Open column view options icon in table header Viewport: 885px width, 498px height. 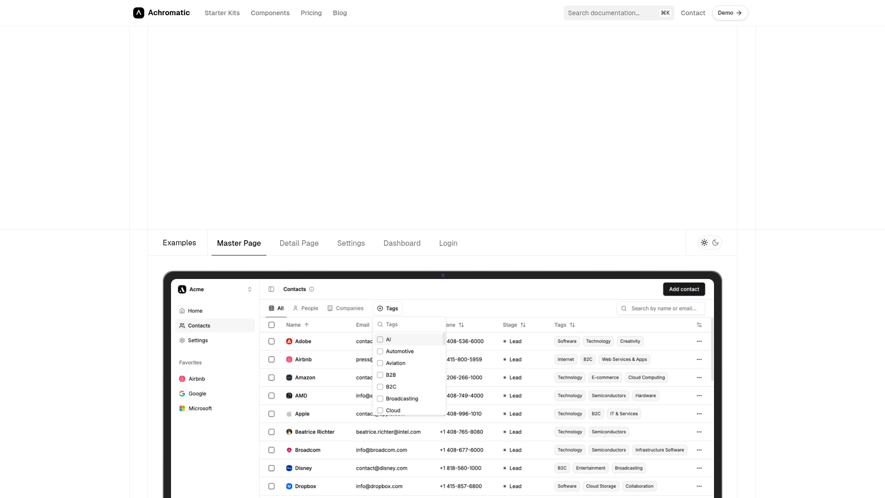click(x=699, y=325)
